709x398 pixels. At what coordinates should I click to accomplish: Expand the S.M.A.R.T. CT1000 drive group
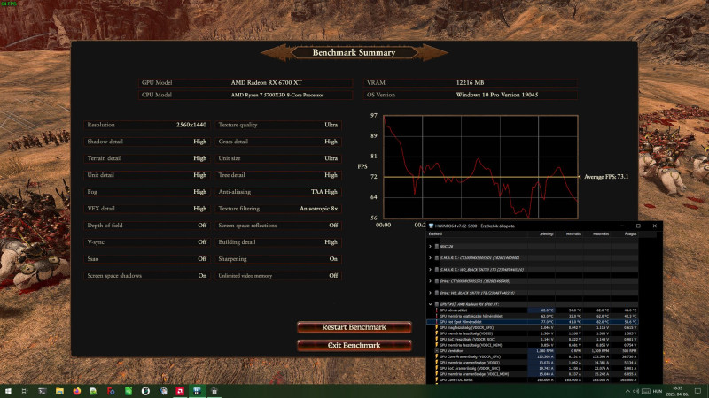pyautogui.click(x=430, y=258)
